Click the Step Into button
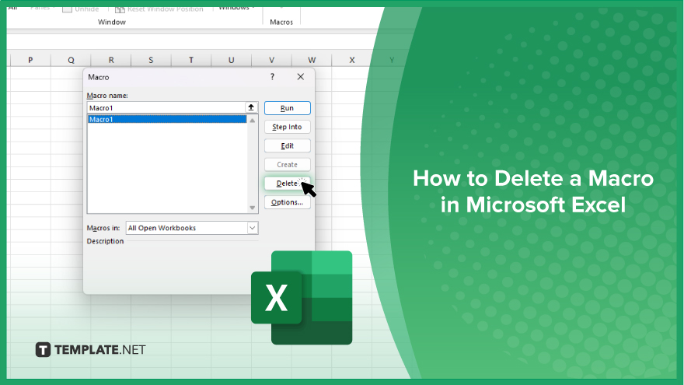Image resolution: width=684 pixels, height=385 pixels. pyautogui.click(x=287, y=127)
